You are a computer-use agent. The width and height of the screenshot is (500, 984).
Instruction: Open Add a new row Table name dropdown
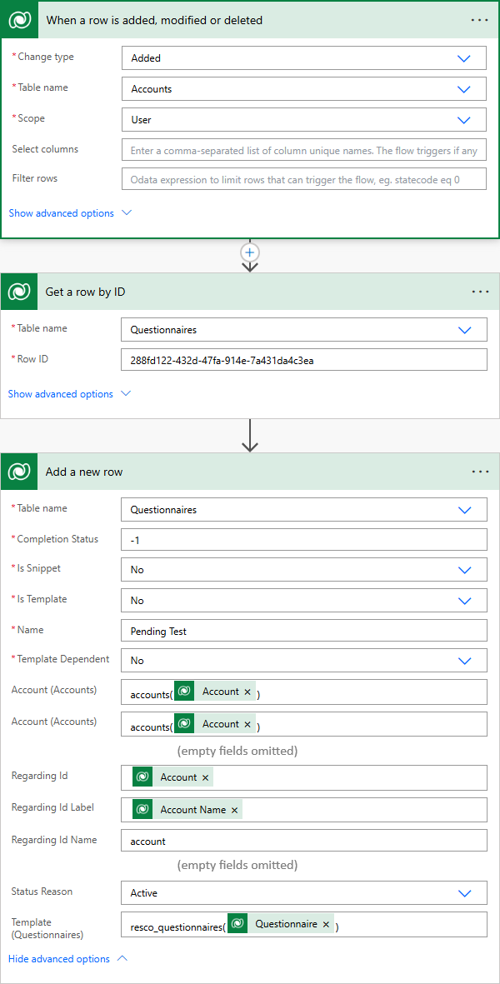[304, 510]
